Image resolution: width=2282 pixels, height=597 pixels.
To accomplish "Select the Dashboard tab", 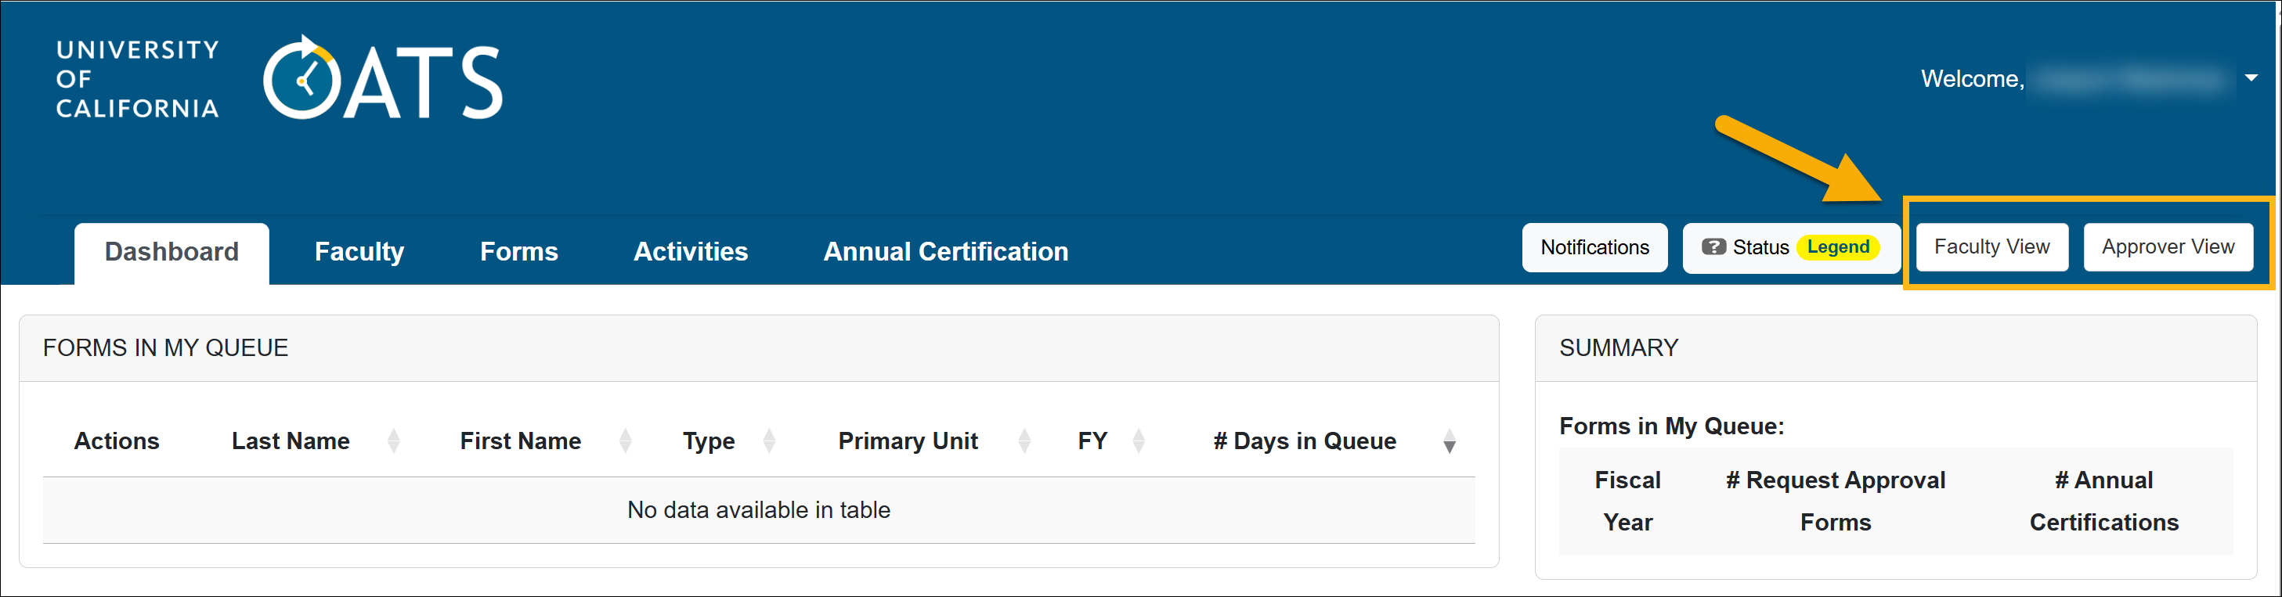I will 170,252.
